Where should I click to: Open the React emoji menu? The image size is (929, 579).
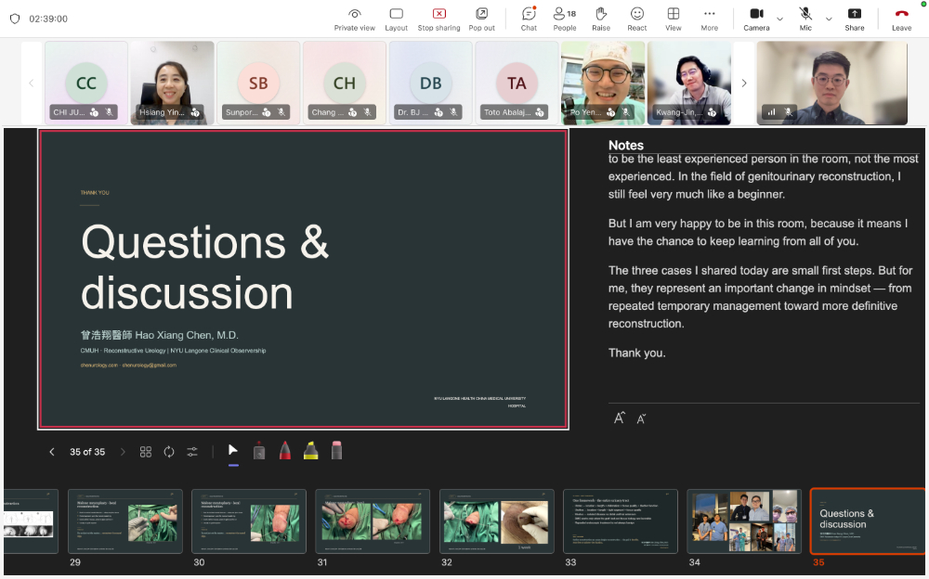637,19
